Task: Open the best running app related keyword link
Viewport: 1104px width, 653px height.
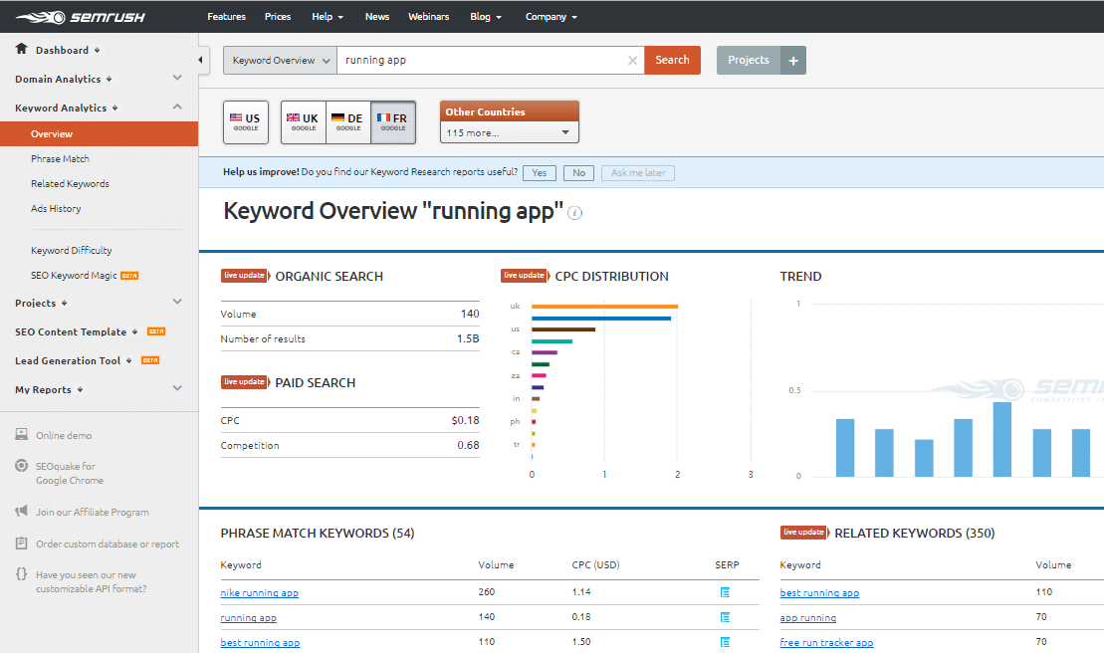Action: click(819, 593)
